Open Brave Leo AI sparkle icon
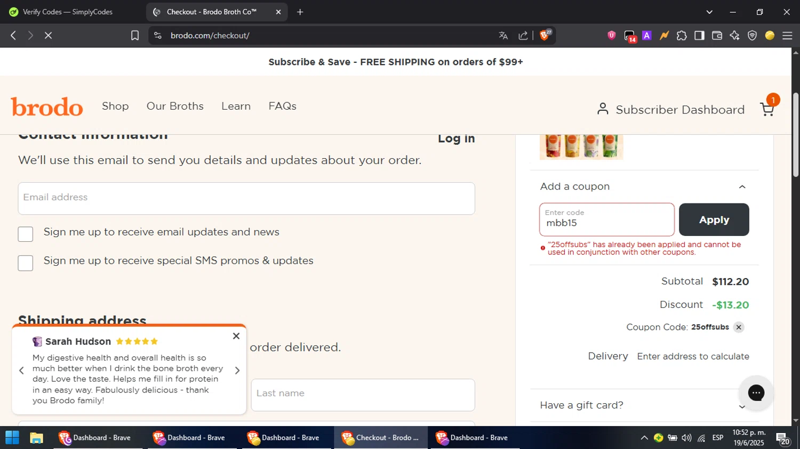This screenshot has height=449, width=800. 734,35
